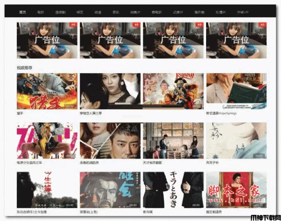Screen dimensions: 281x221
Task: Play the 英雄会(上集) poster thumbnail
Action: [110, 190]
